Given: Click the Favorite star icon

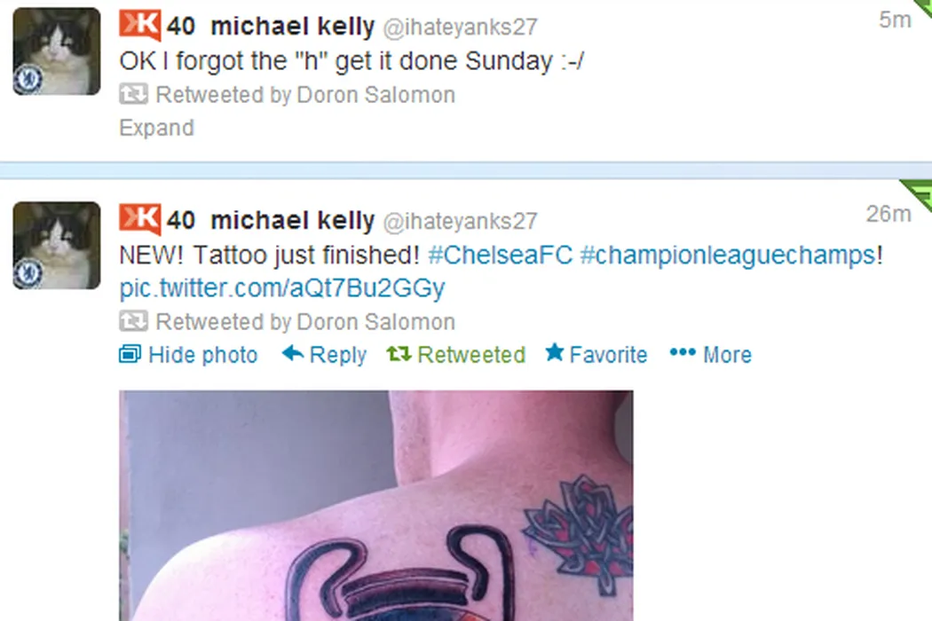Looking at the screenshot, I should click(555, 352).
